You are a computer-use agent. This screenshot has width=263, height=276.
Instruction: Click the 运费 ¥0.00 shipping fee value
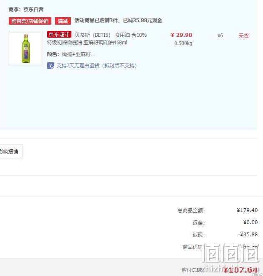250,222
